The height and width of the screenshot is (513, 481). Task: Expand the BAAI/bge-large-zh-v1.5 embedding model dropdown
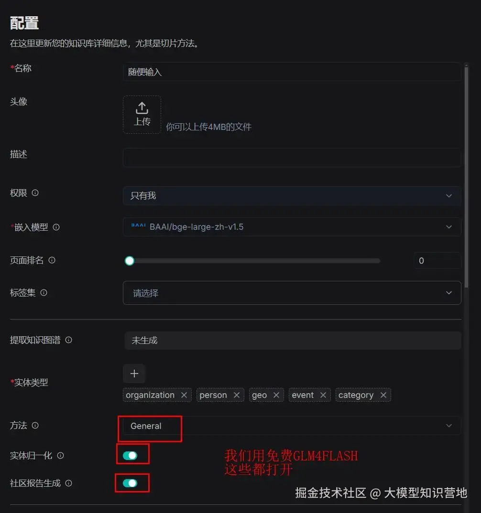(x=292, y=227)
